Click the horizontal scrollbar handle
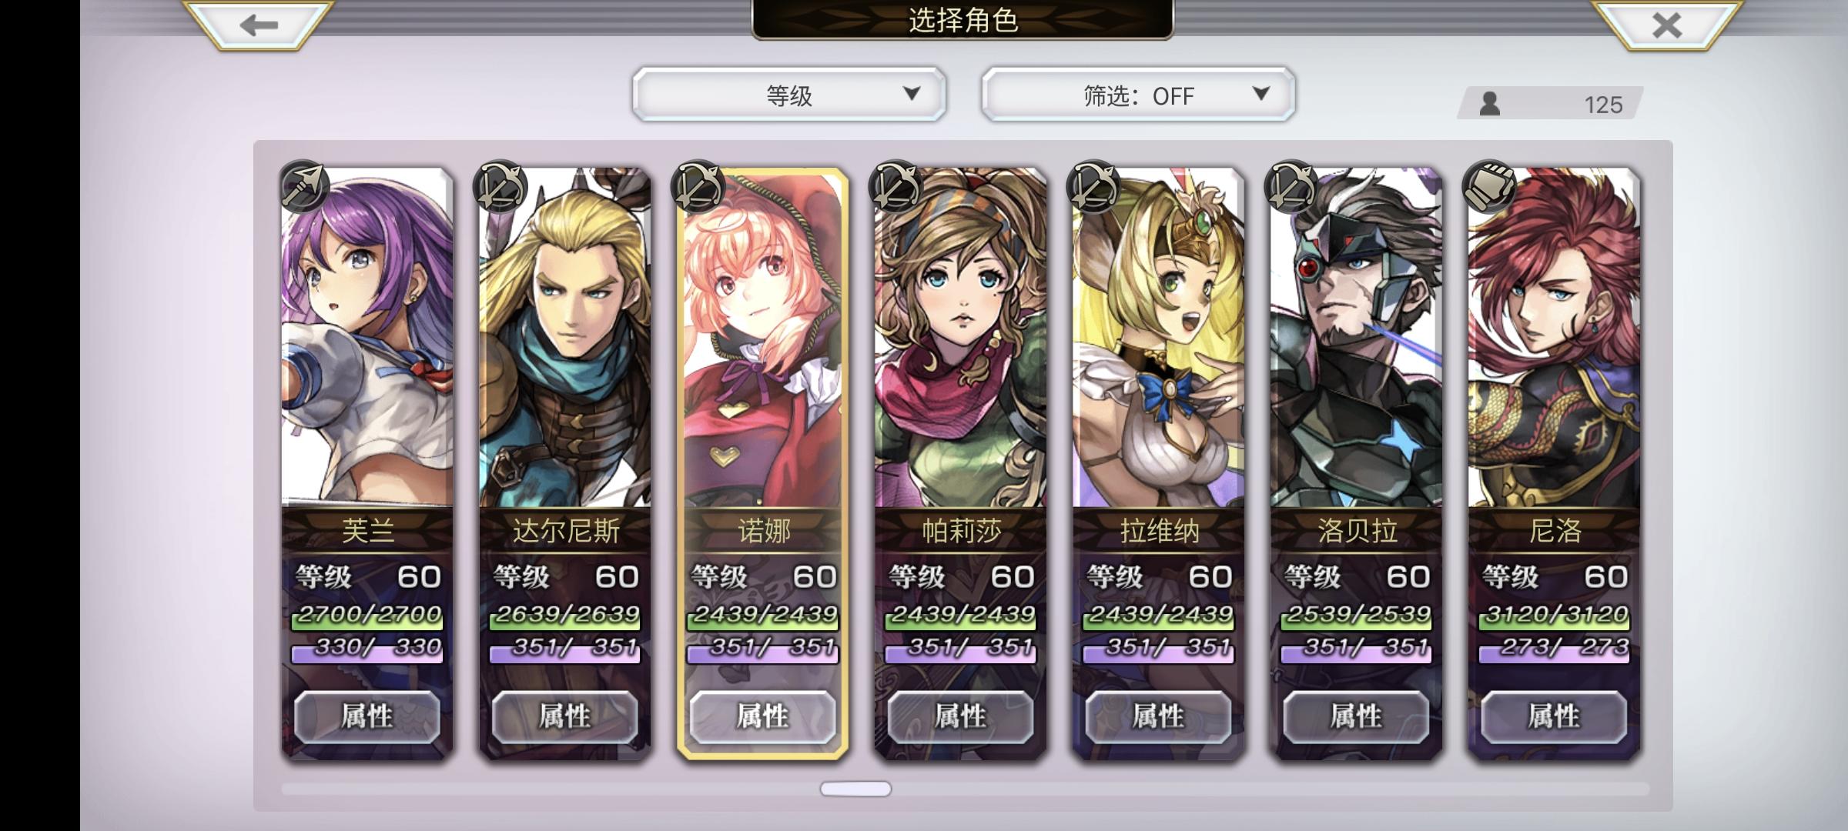The width and height of the screenshot is (1848, 831). tap(855, 789)
